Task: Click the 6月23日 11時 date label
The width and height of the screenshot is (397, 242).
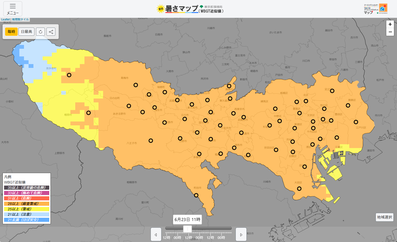Action: [188, 220]
